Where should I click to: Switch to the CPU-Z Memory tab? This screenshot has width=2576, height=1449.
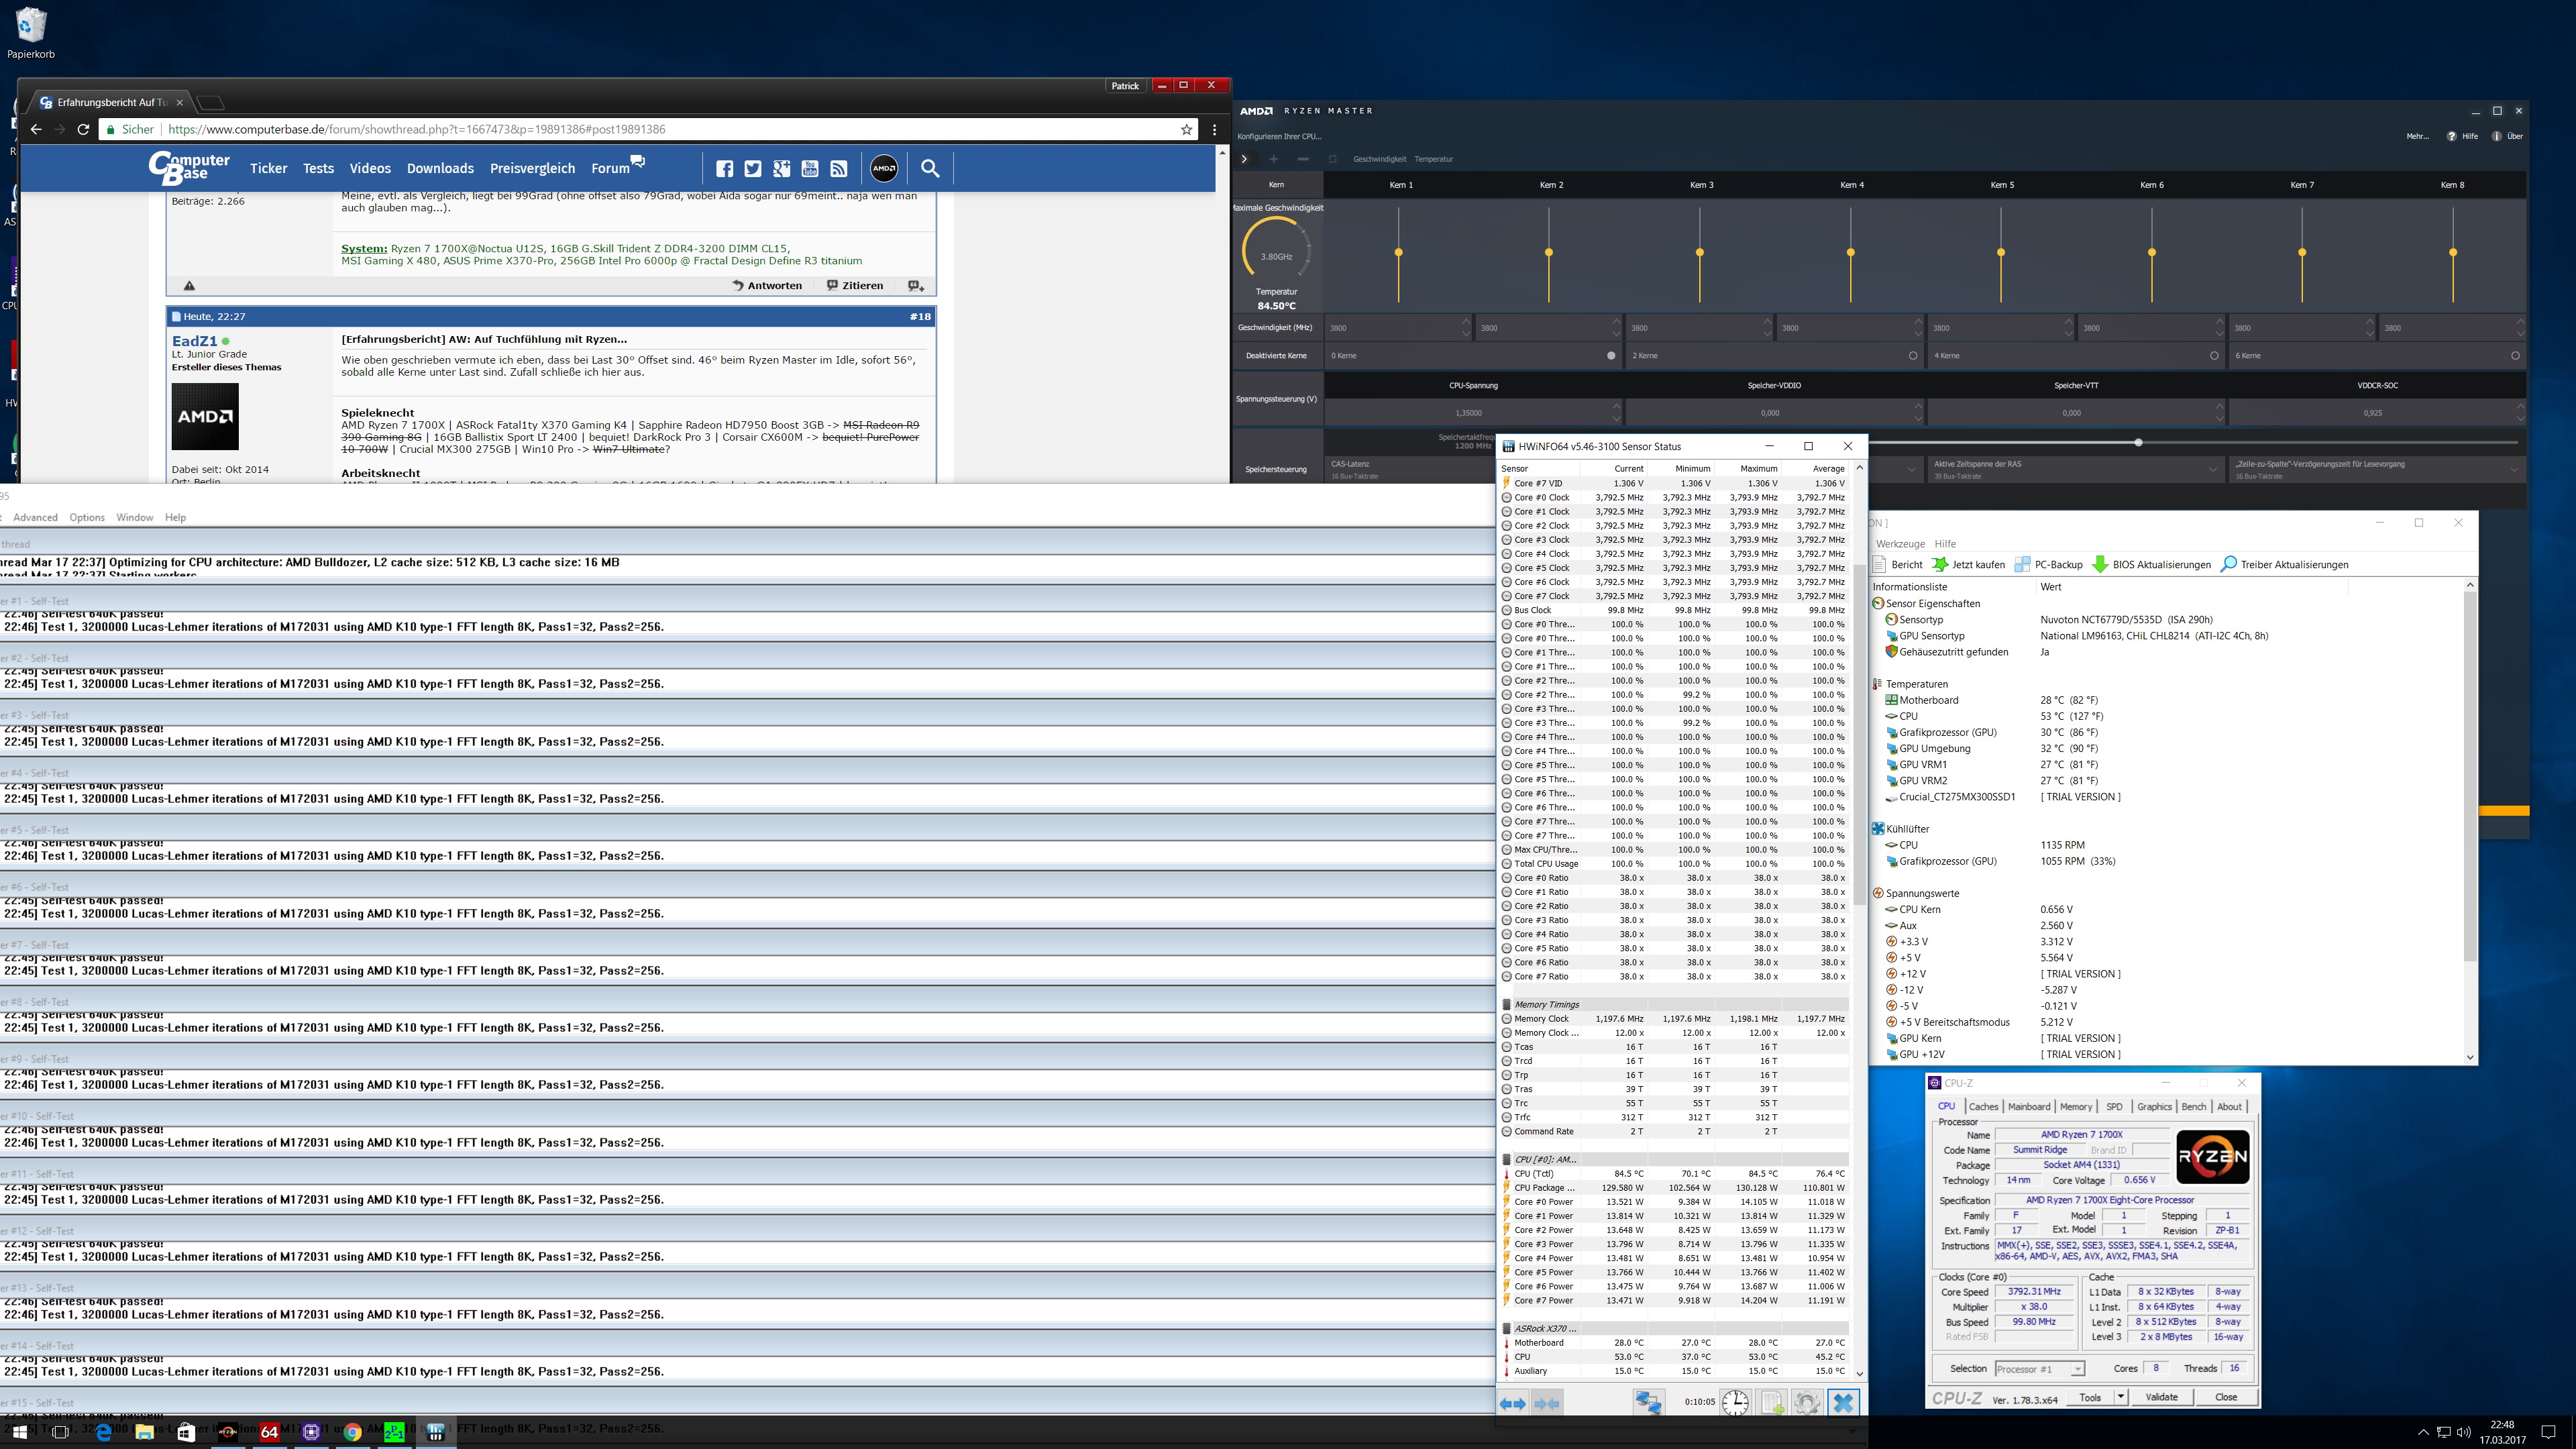[2075, 1106]
